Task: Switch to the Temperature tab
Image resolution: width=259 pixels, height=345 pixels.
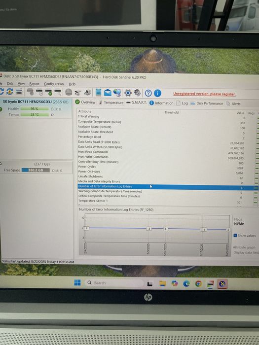Action: click(111, 103)
